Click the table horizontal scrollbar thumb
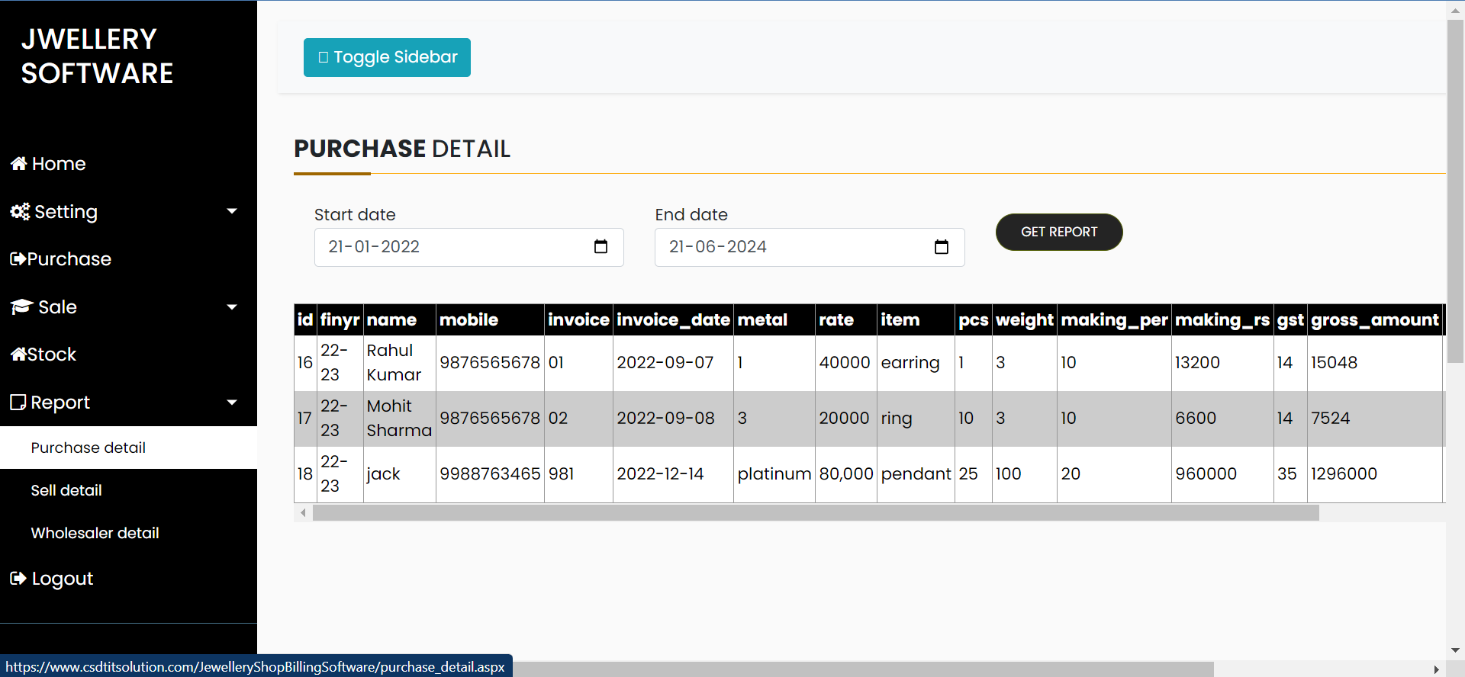Image resolution: width=1465 pixels, height=677 pixels. (x=816, y=513)
